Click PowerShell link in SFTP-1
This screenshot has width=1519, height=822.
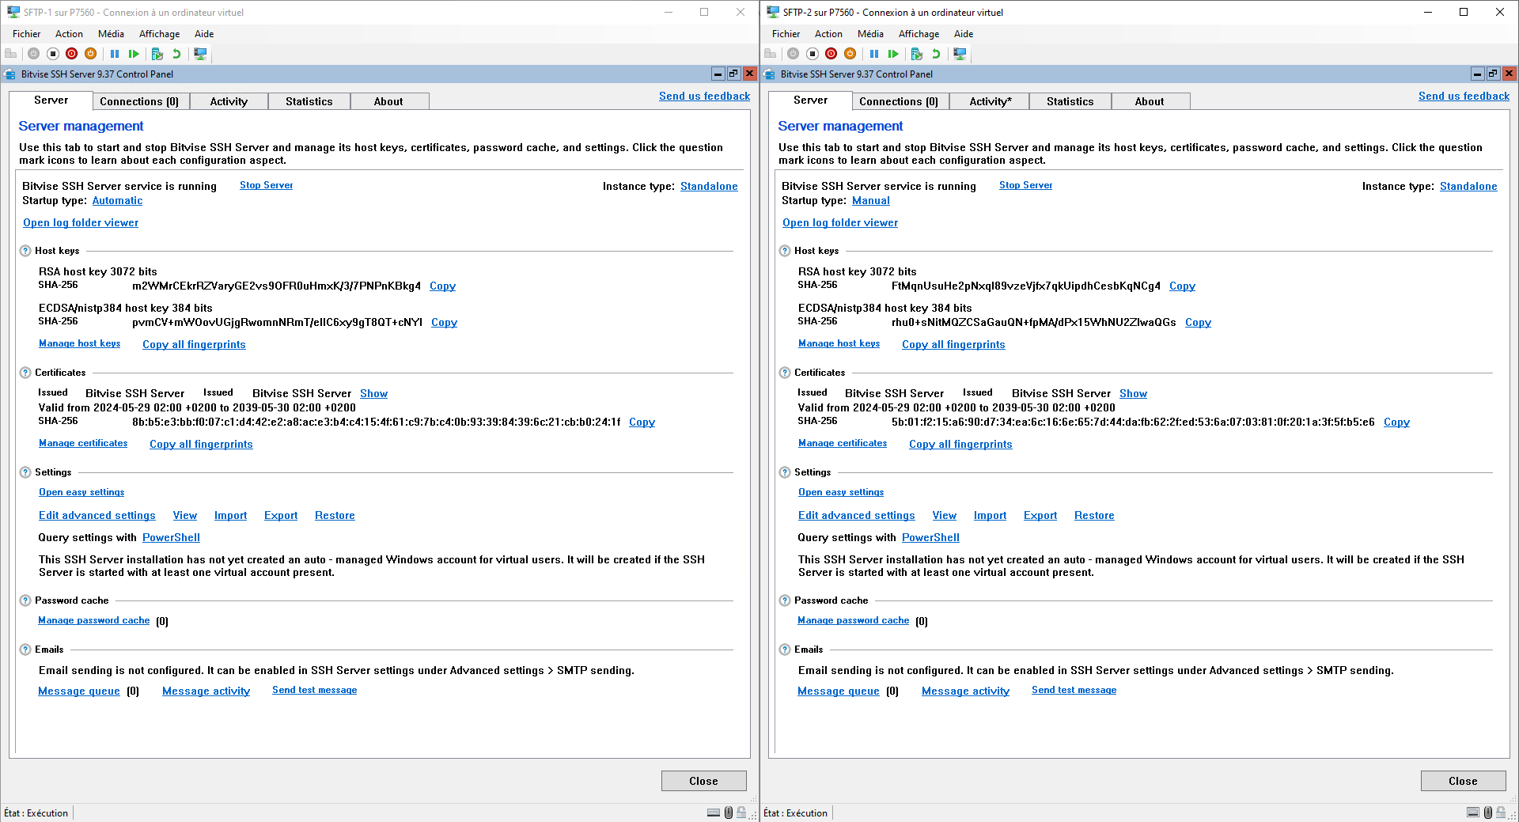171,538
